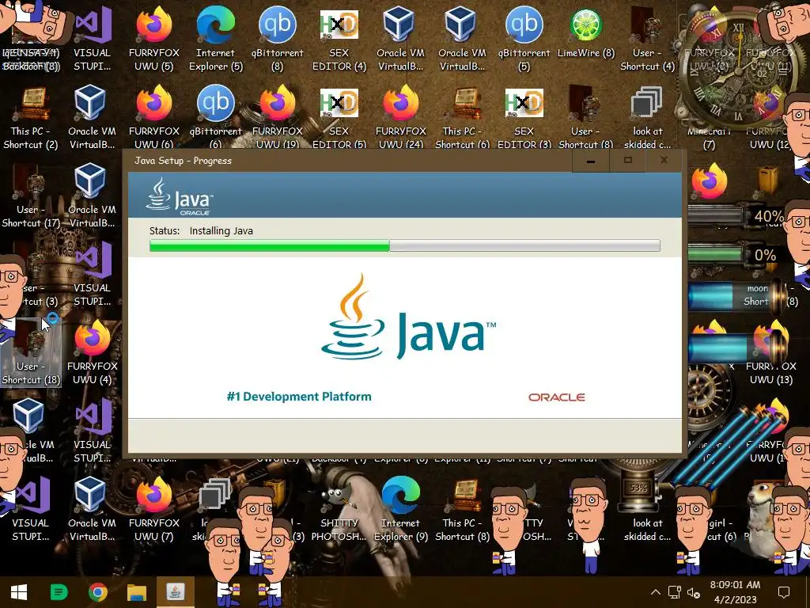Select the HxD icon labeled EDITOR (3)
This screenshot has height=608, width=810.
point(524,117)
